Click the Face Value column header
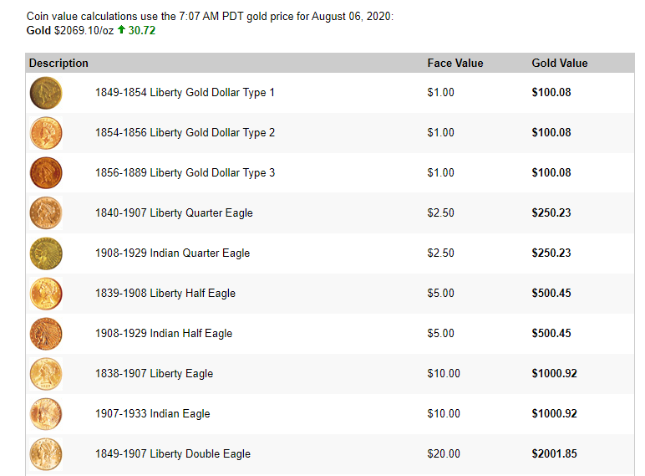 tap(455, 64)
